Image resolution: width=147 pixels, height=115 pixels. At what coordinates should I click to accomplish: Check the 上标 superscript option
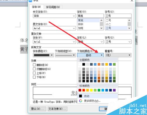[34, 73]
